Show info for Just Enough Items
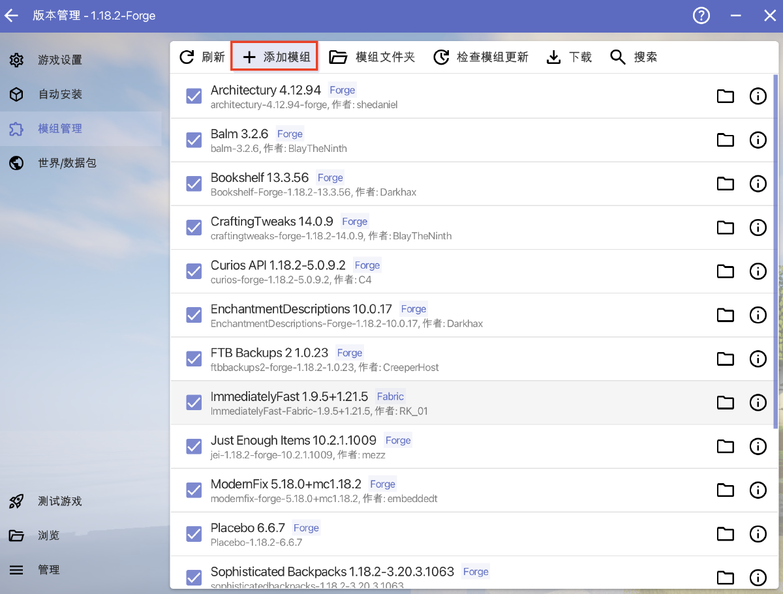 (x=758, y=447)
